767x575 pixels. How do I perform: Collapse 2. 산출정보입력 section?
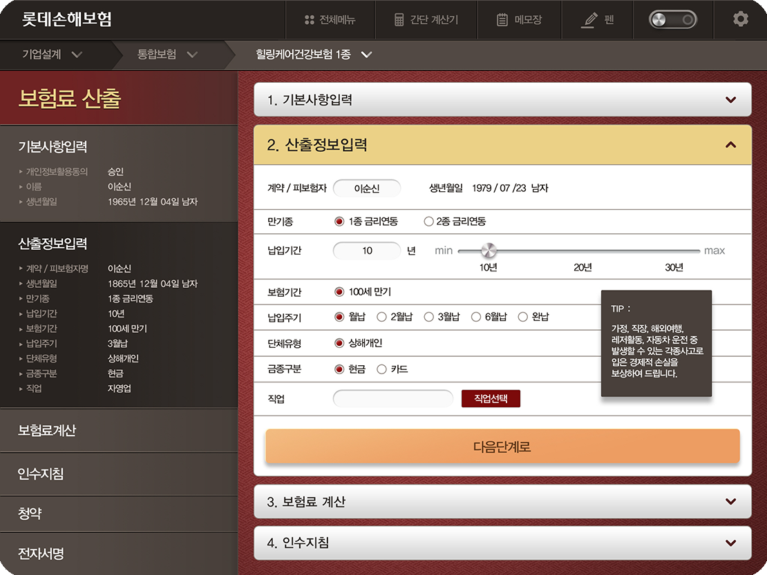coord(502,144)
